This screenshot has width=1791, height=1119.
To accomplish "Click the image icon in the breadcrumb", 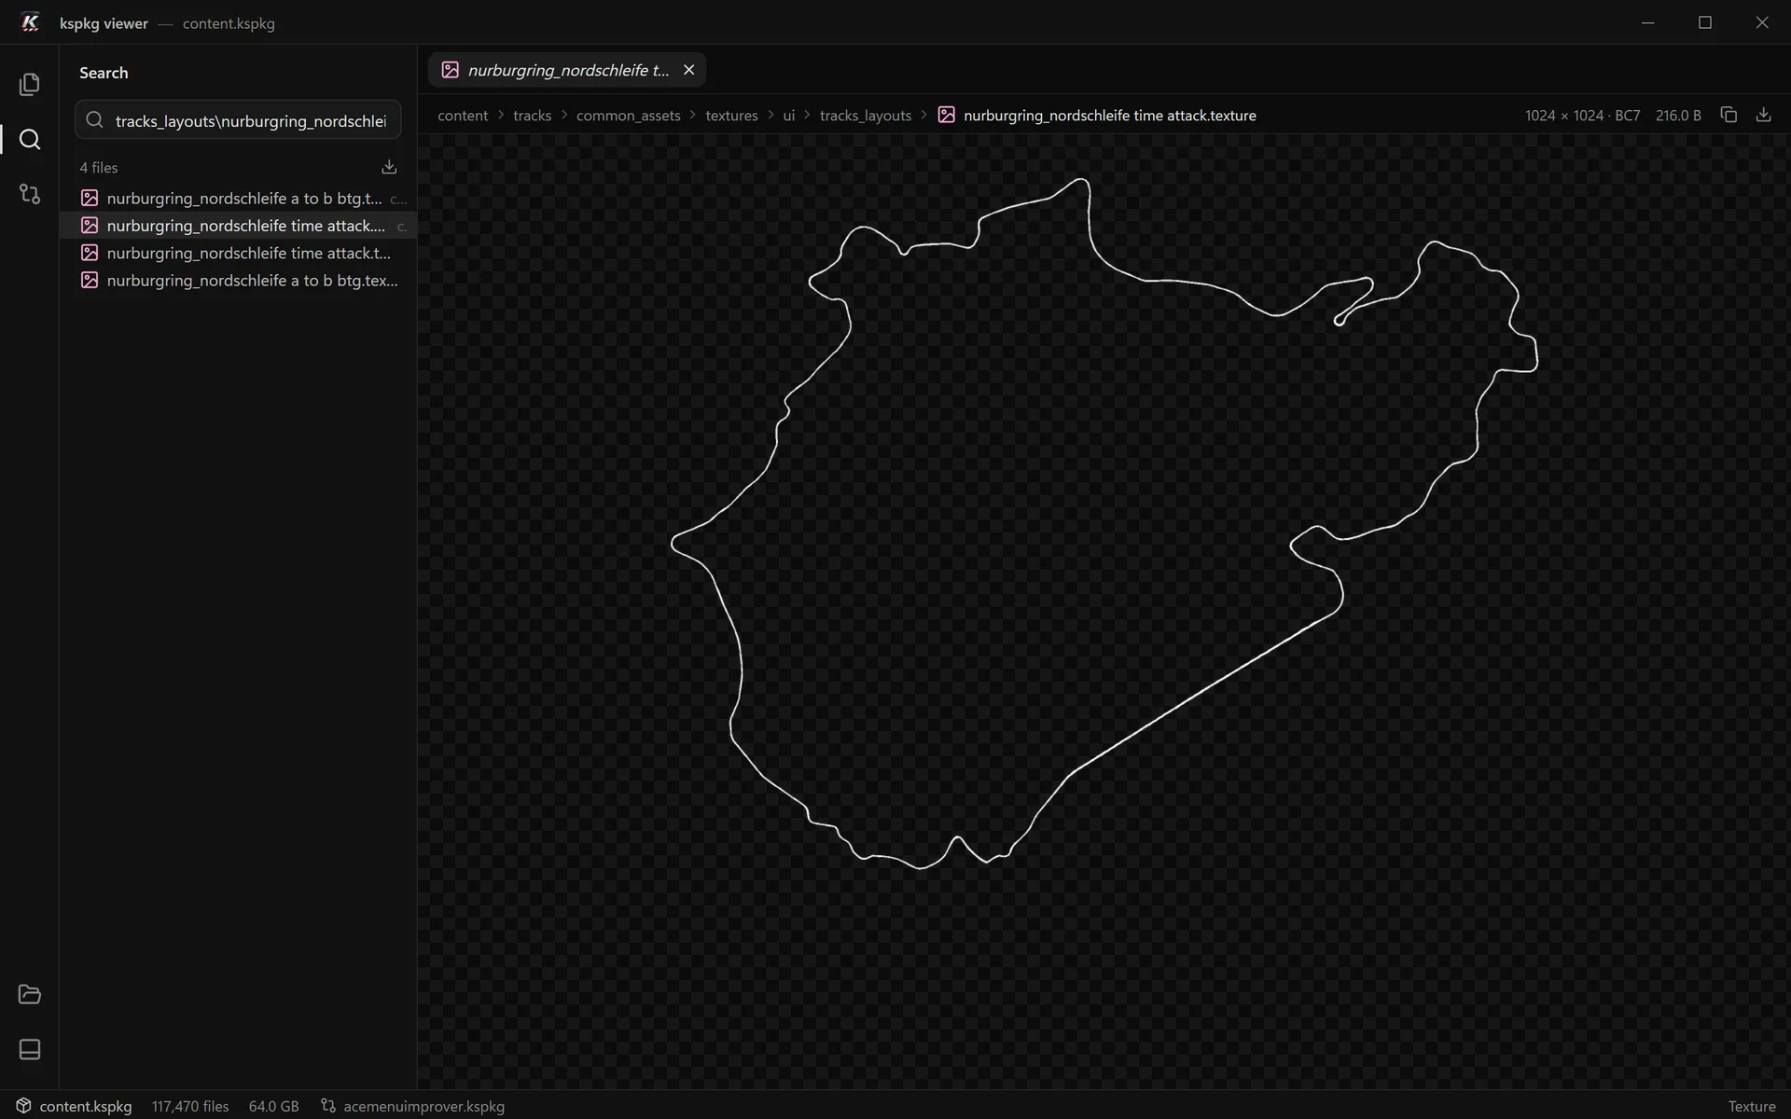I will point(946,115).
